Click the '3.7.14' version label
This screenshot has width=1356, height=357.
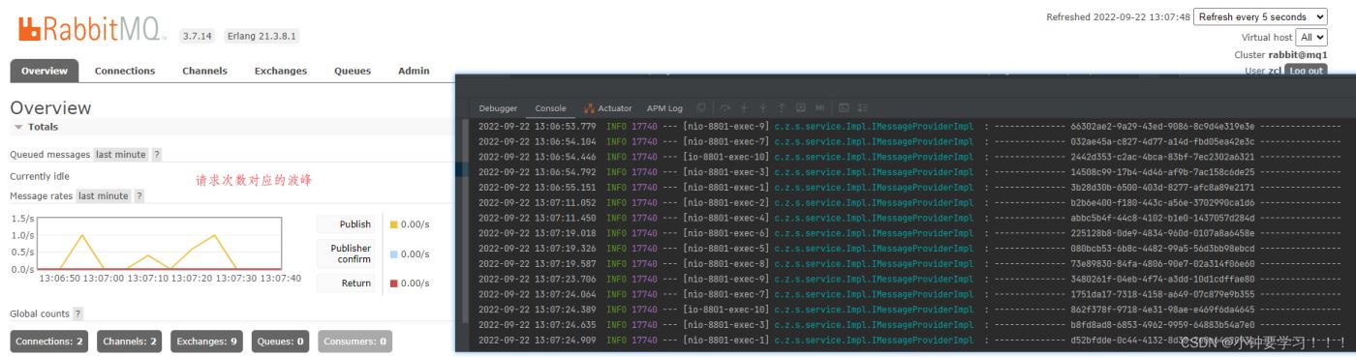point(198,36)
